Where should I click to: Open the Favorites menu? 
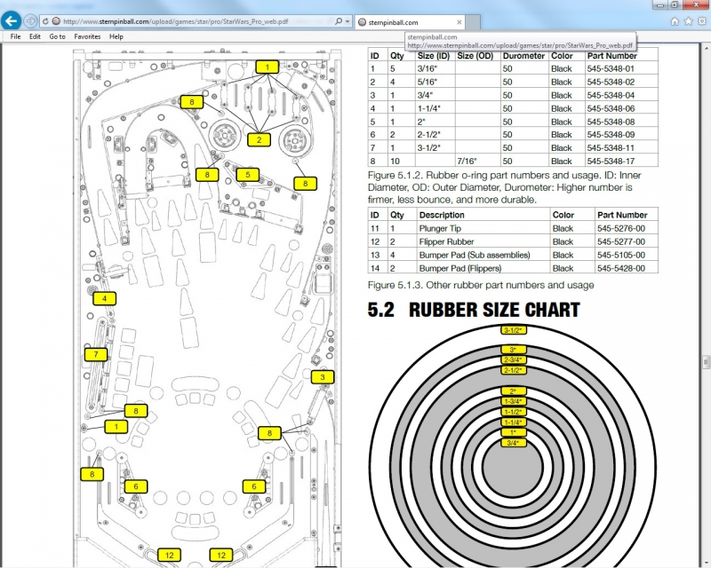click(87, 36)
